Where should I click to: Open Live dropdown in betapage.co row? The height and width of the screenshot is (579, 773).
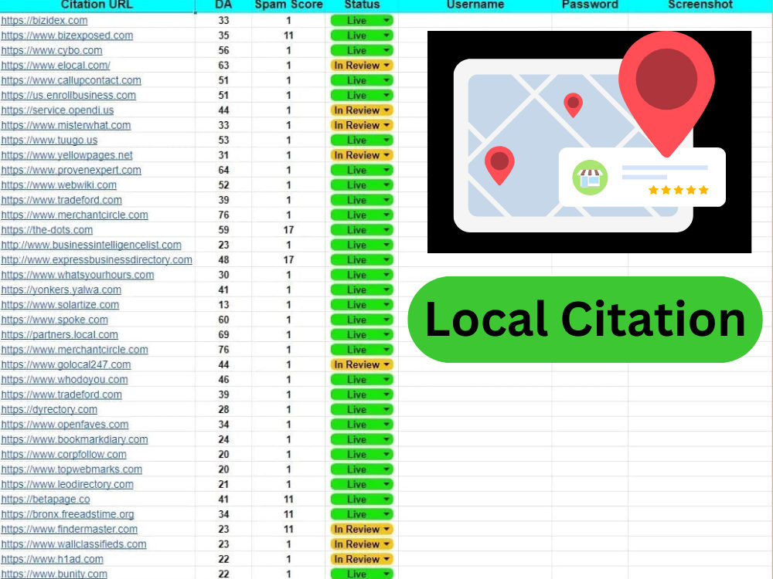click(x=387, y=499)
